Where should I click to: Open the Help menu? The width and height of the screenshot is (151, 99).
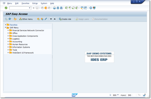52,3
